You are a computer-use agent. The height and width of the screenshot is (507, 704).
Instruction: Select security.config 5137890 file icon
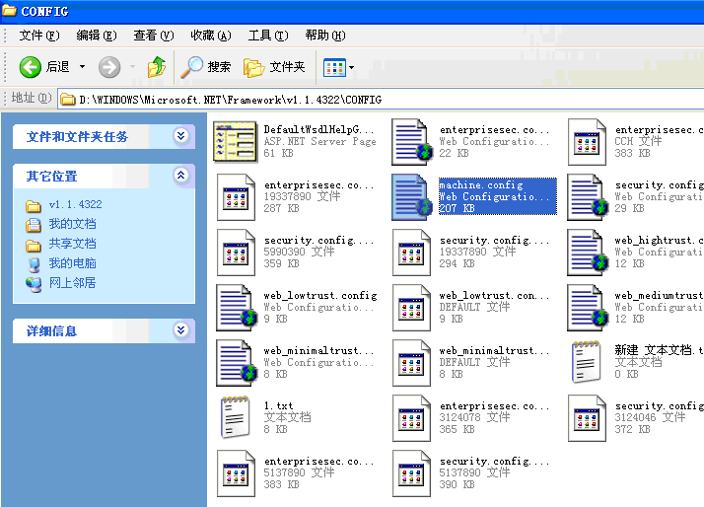pyautogui.click(x=411, y=473)
